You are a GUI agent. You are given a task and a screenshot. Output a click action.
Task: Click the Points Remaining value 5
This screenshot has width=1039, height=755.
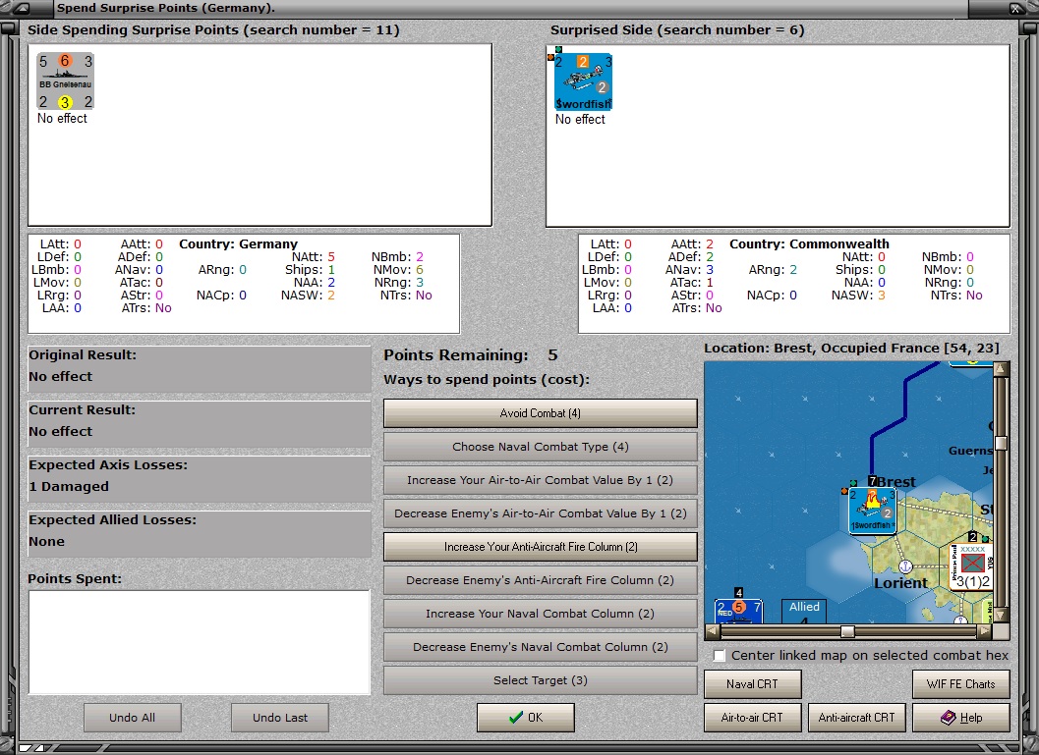[552, 355]
